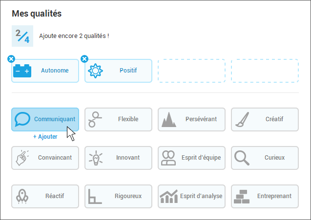The height and width of the screenshot is (220, 311).
Task: Select the Flexible quality icon
Action: coord(95,119)
